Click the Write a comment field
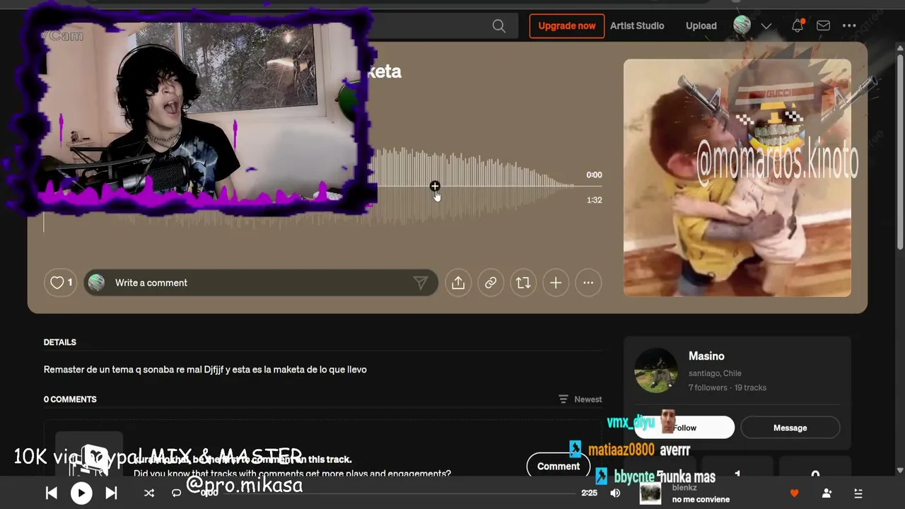Screen dimensions: 905x509 click(x=260, y=283)
